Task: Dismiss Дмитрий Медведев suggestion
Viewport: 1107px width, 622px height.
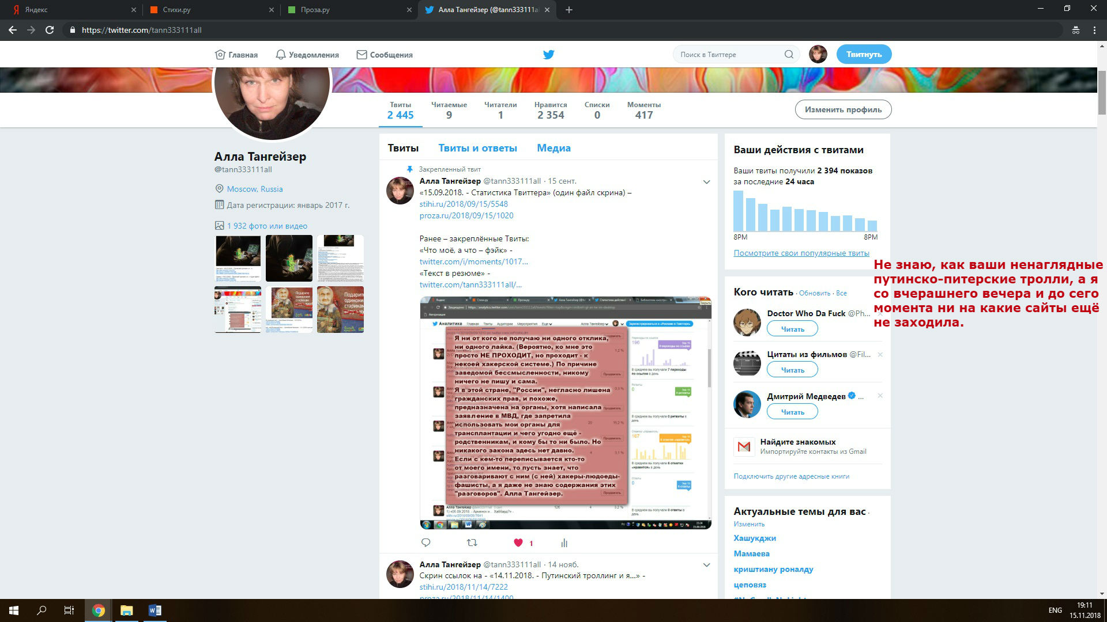Action: click(x=880, y=396)
